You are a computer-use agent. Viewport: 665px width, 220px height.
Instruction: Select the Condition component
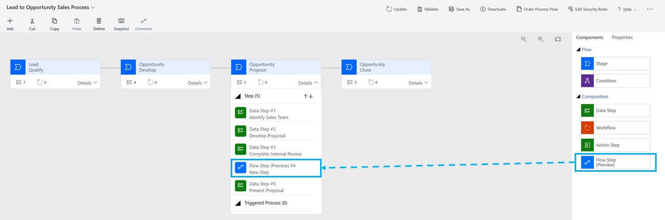click(615, 81)
